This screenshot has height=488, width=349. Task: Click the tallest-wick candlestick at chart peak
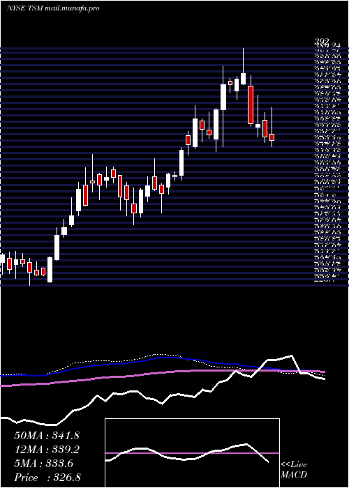tap(244, 66)
